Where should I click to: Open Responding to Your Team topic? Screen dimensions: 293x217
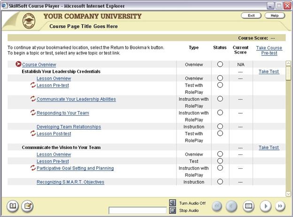tap(63, 113)
